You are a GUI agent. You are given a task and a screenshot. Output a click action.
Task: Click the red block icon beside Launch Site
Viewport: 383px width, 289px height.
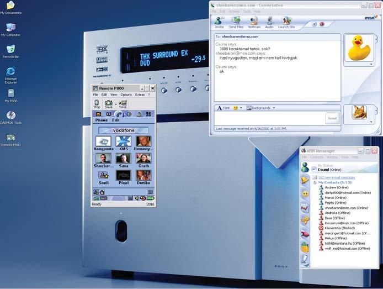[322, 24]
